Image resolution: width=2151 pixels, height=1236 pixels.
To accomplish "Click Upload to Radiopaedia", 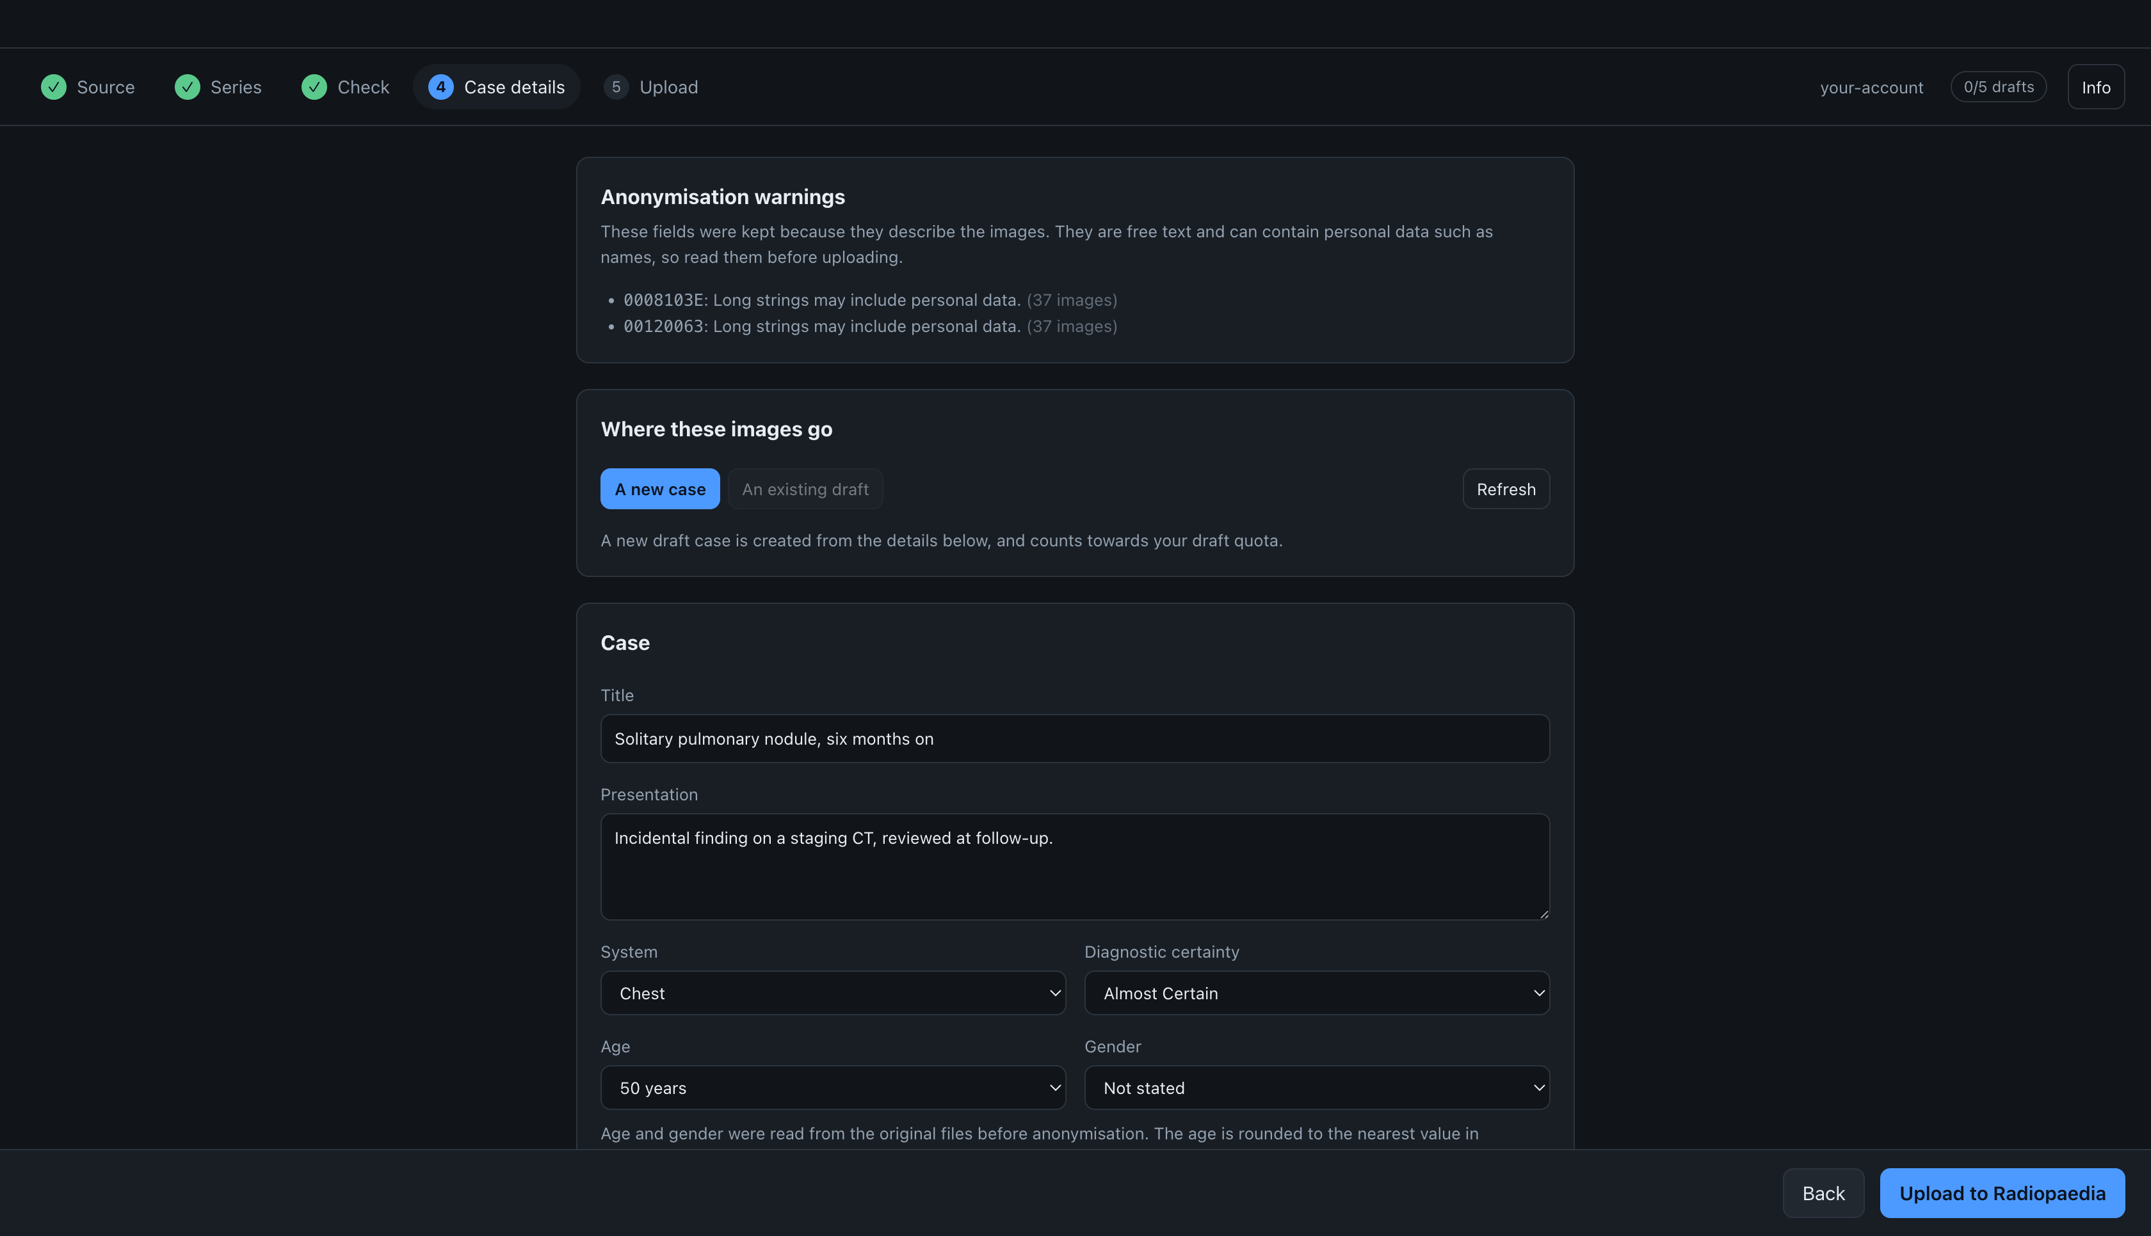I will (2002, 1192).
